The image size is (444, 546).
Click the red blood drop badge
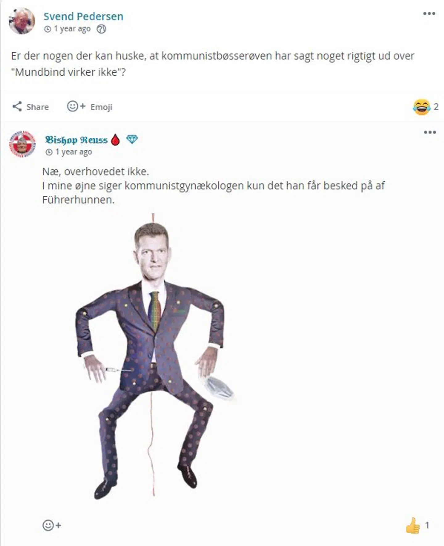click(115, 140)
